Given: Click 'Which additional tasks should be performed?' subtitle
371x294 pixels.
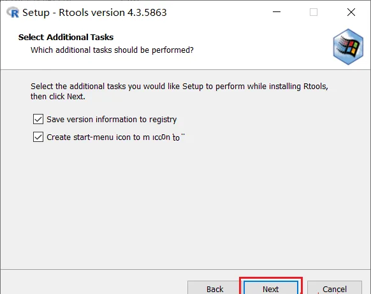Looking at the screenshot, I should click(112, 50).
